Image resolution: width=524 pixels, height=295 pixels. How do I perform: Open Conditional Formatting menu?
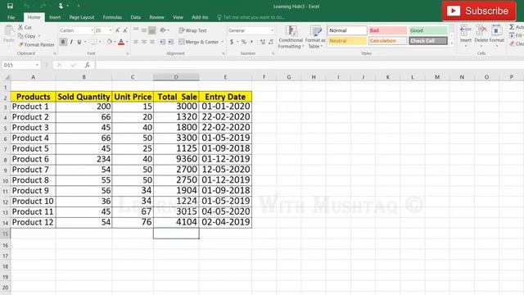291,37
